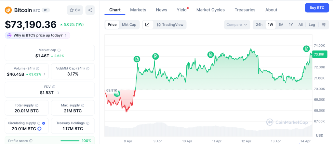
Task: Open the TradingView chart mode
Action: coord(170,25)
